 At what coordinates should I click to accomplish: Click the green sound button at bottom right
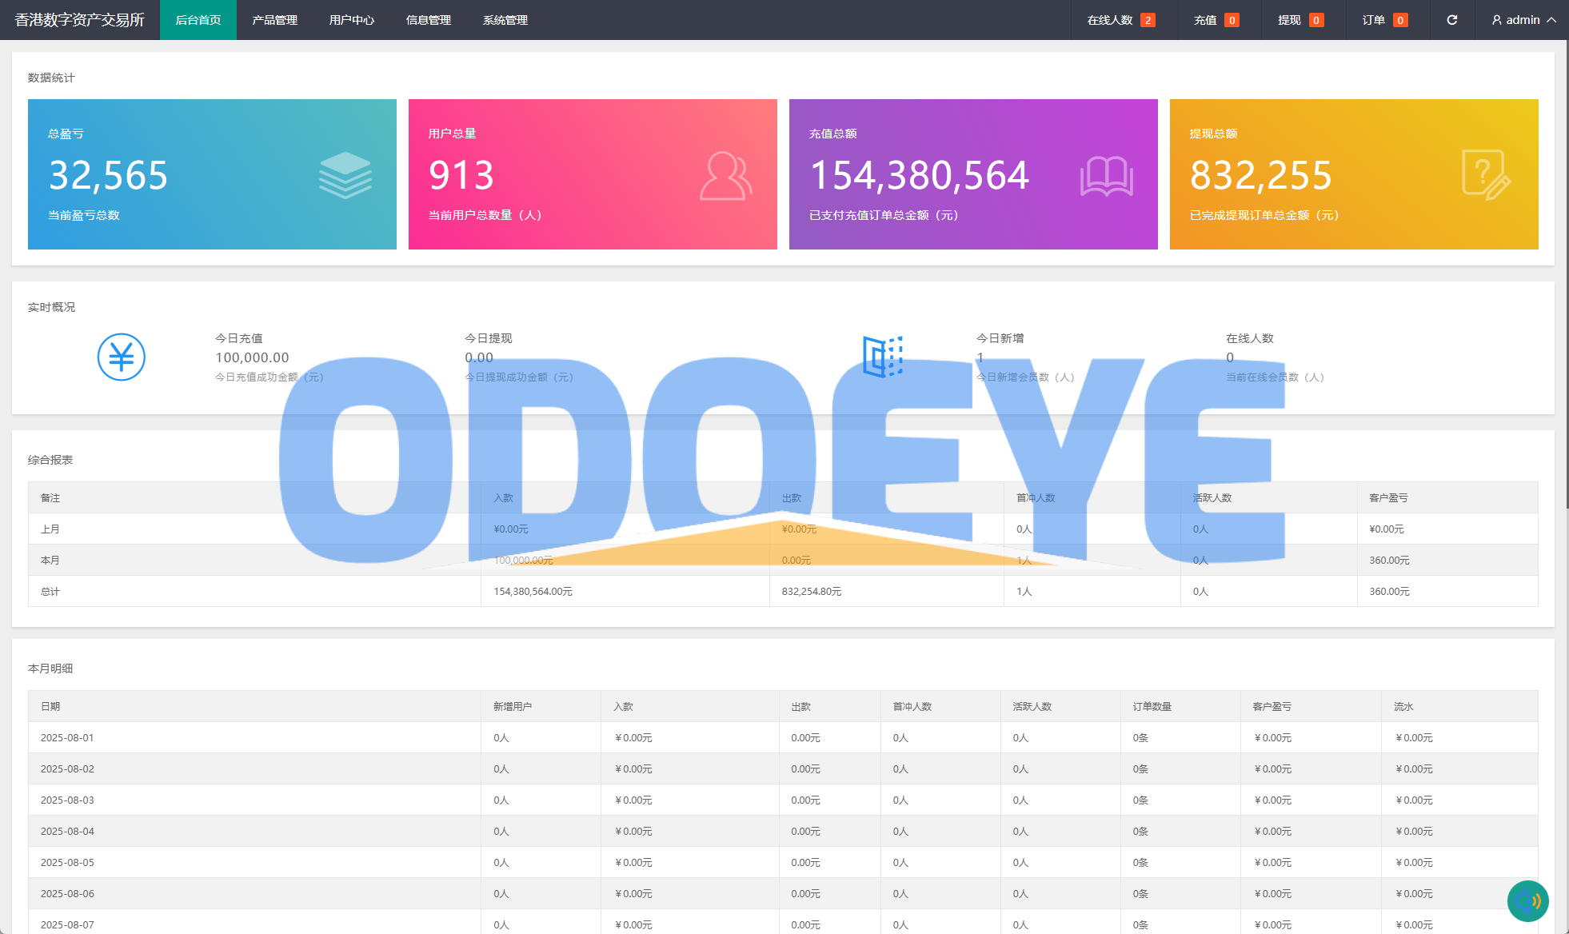coord(1527,901)
